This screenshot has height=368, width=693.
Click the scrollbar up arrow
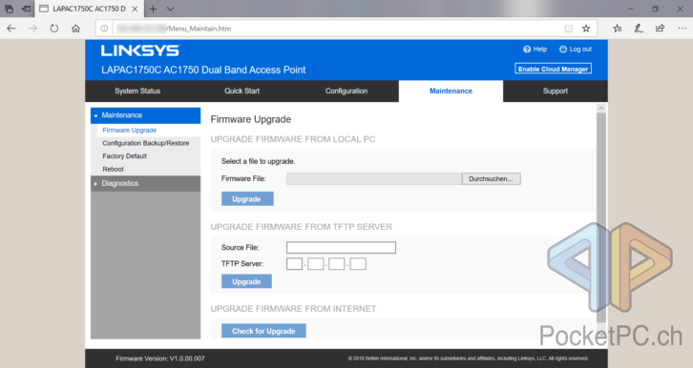tap(601, 108)
